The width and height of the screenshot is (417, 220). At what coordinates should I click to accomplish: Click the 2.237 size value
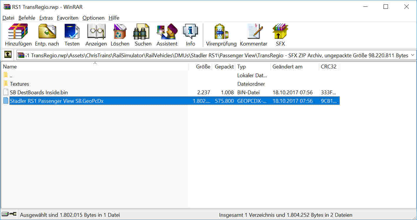coord(204,93)
